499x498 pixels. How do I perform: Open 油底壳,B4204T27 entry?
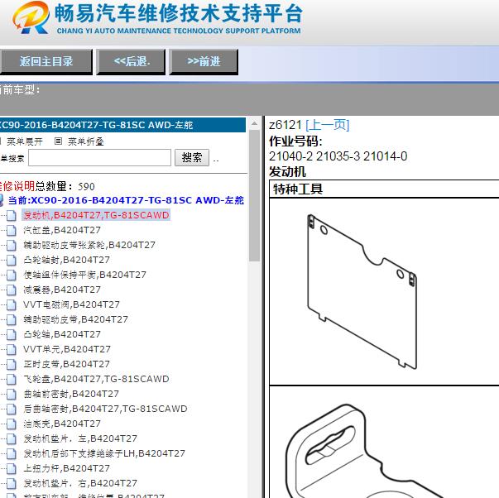tap(62, 424)
